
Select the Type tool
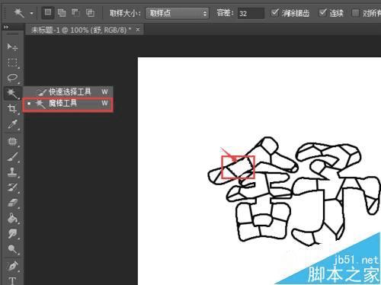[12, 280]
